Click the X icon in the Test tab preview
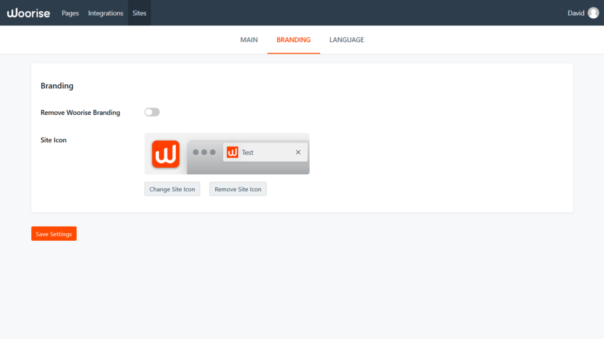 [x=298, y=152]
